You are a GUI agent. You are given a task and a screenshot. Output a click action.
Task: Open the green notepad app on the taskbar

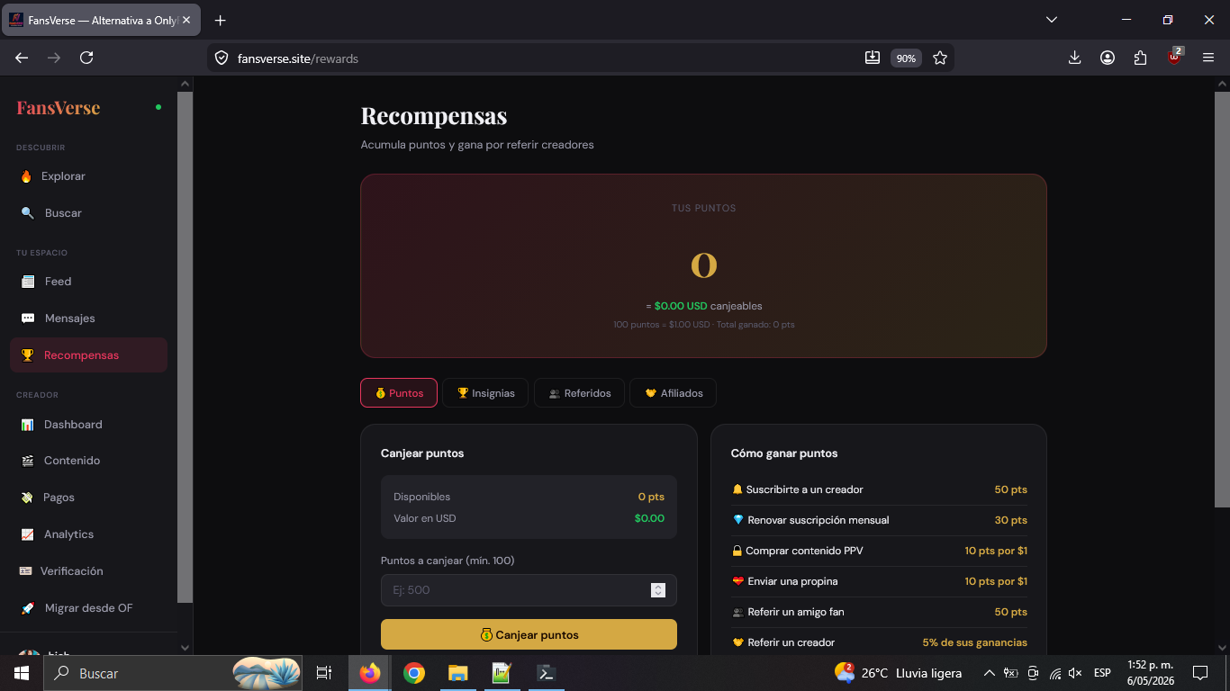(502, 673)
